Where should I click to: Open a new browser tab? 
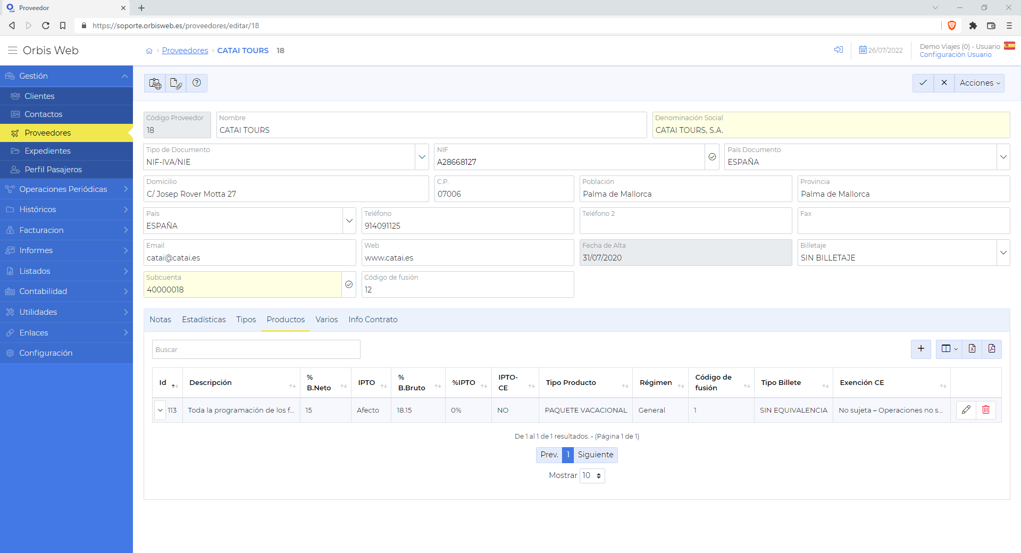[141, 8]
